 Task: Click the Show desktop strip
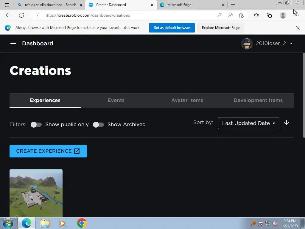click(x=303, y=223)
